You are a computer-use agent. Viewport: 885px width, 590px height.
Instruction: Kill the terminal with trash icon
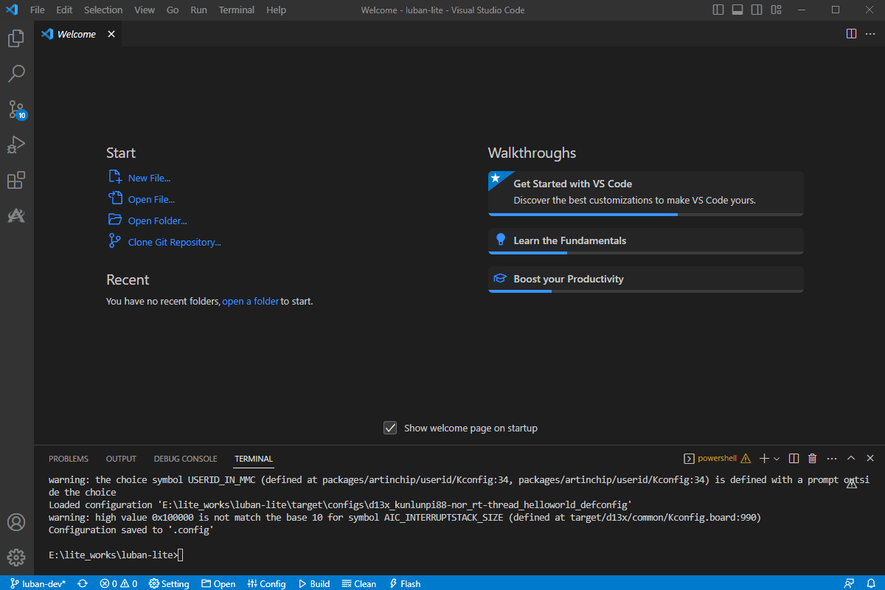click(x=813, y=458)
